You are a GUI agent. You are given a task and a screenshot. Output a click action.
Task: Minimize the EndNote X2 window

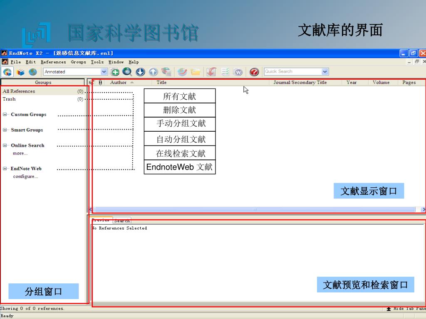pyautogui.click(x=404, y=53)
